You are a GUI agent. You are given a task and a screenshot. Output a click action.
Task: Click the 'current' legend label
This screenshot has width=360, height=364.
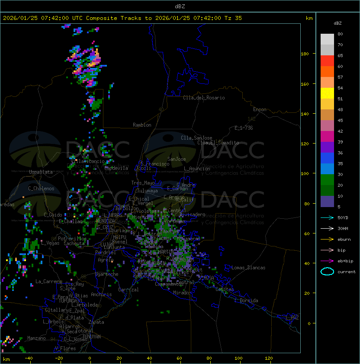pyautogui.click(x=347, y=272)
